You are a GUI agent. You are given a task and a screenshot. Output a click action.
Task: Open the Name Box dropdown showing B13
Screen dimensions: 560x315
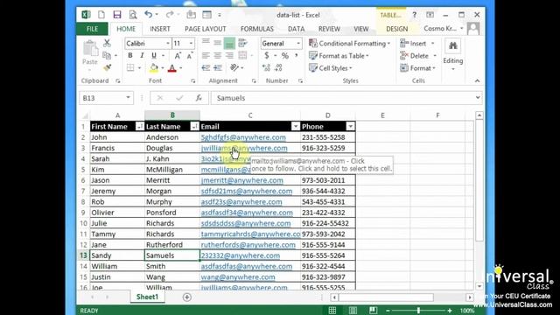click(x=128, y=98)
